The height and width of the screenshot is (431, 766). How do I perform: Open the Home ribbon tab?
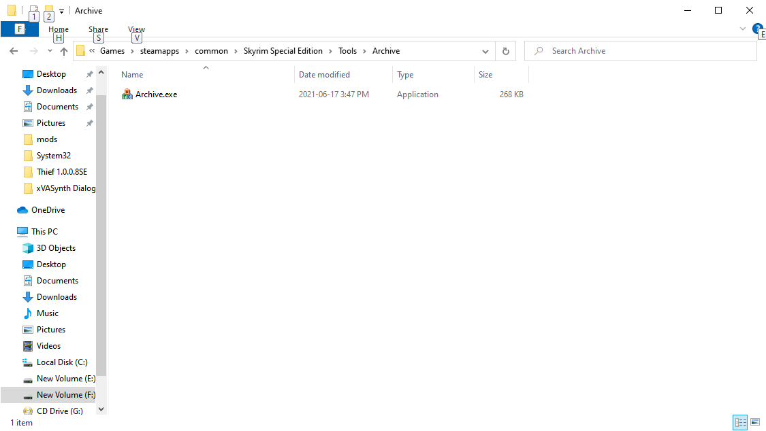click(x=58, y=29)
